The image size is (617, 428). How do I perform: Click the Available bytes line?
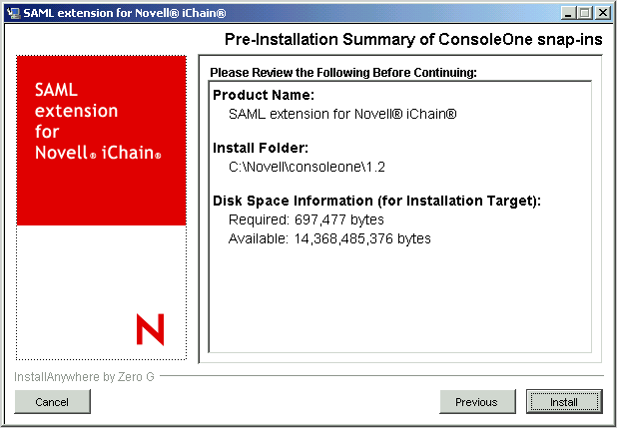pyautogui.click(x=329, y=238)
